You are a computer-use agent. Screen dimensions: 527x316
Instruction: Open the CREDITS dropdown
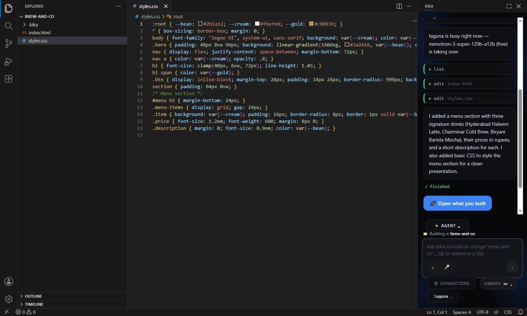(x=498, y=283)
